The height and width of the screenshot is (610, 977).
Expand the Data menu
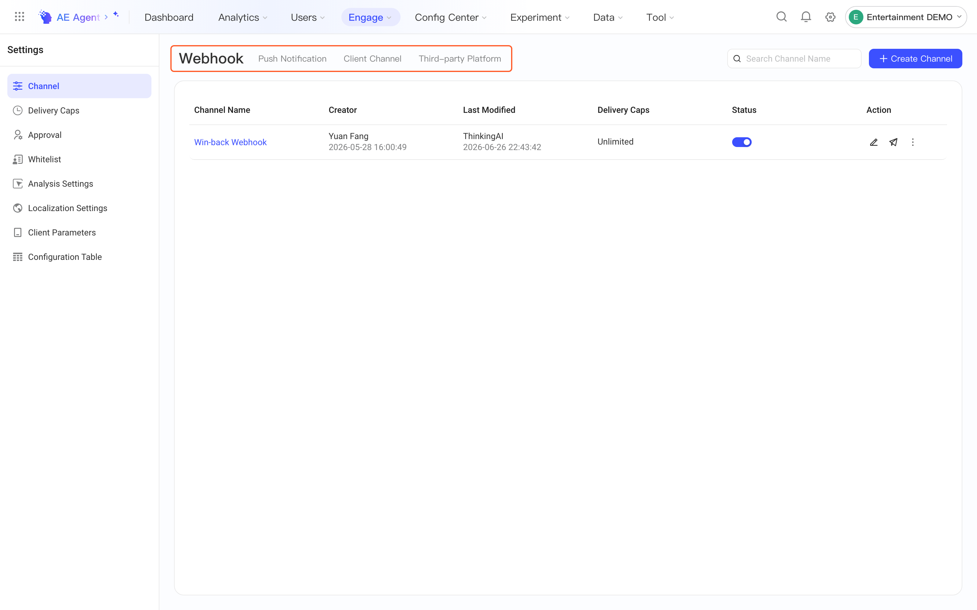[608, 17]
